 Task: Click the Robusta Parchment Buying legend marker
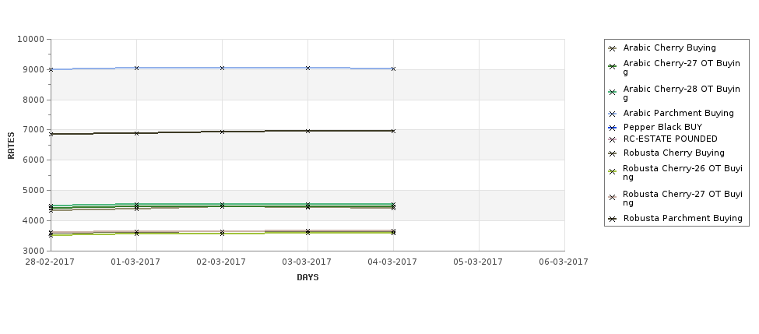coord(613,219)
